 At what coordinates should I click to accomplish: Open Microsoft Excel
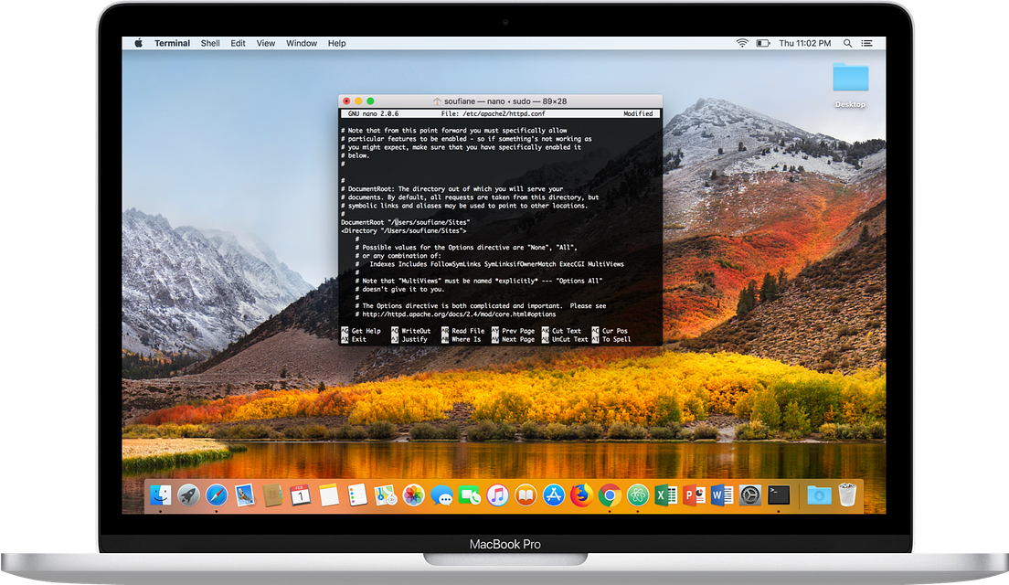pyautogui.click(x=667, y=495)
